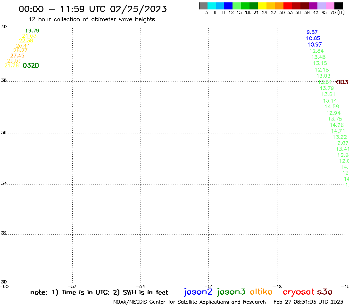
Task: Click the note about UTC time and SWH
Action: (x=99, y=292)
